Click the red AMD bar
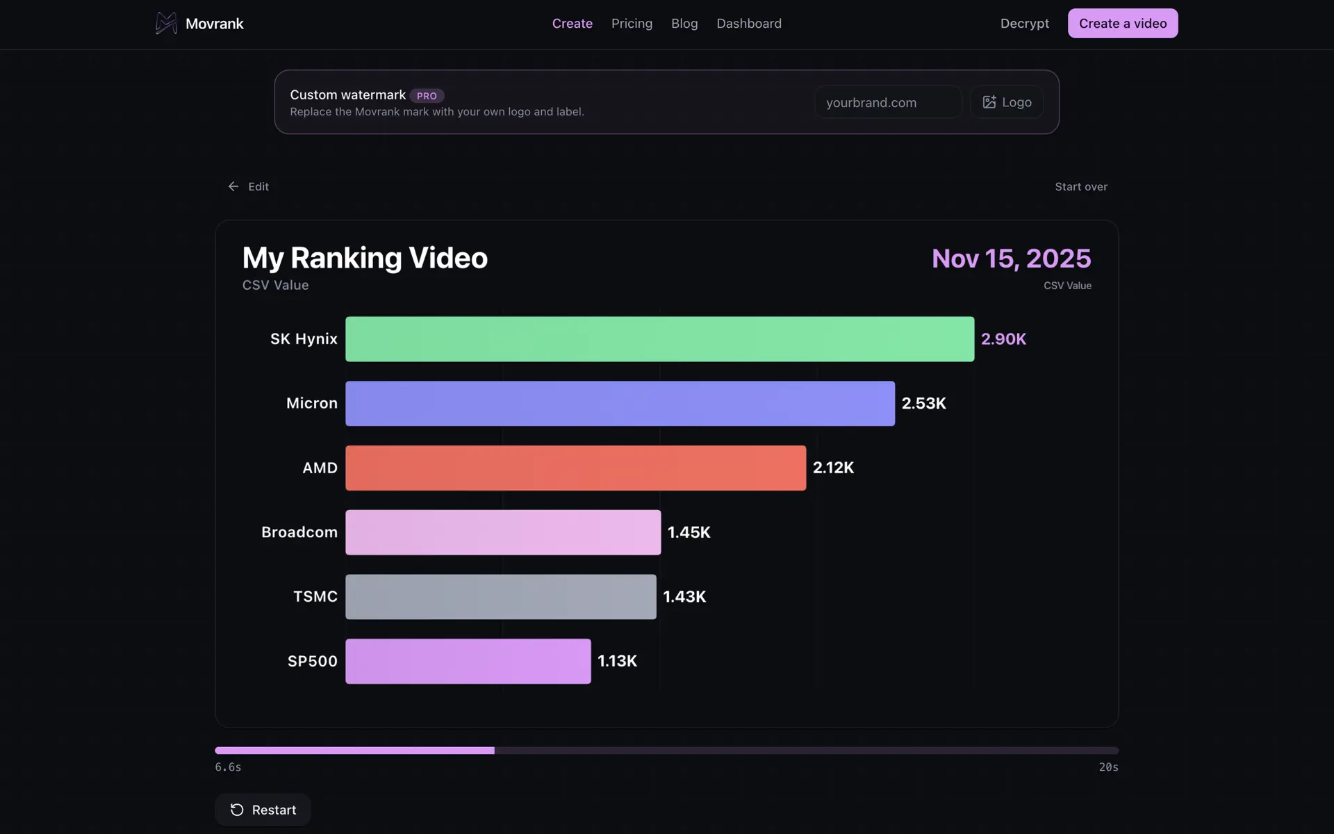The height and width of the screenshot is (834, 1334). pyautogui.click(x=575, y=468)
